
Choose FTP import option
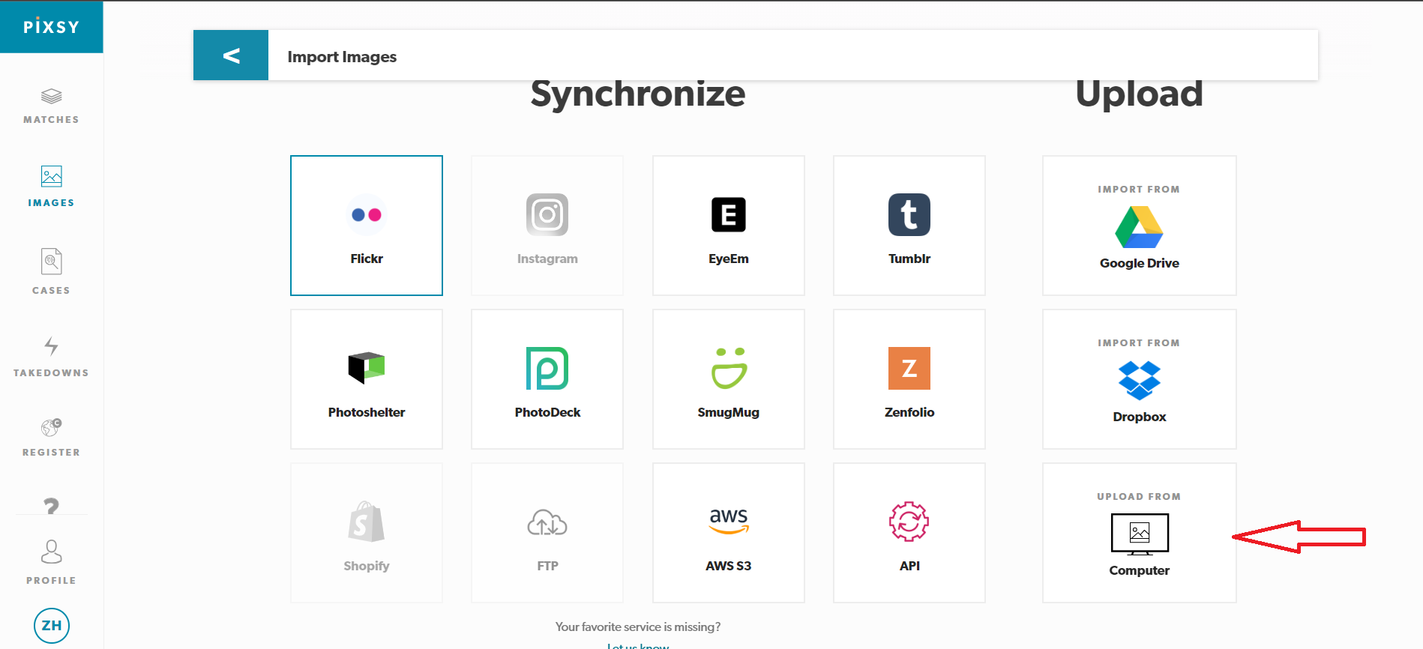pyautogui.click(x=547, y=533)
